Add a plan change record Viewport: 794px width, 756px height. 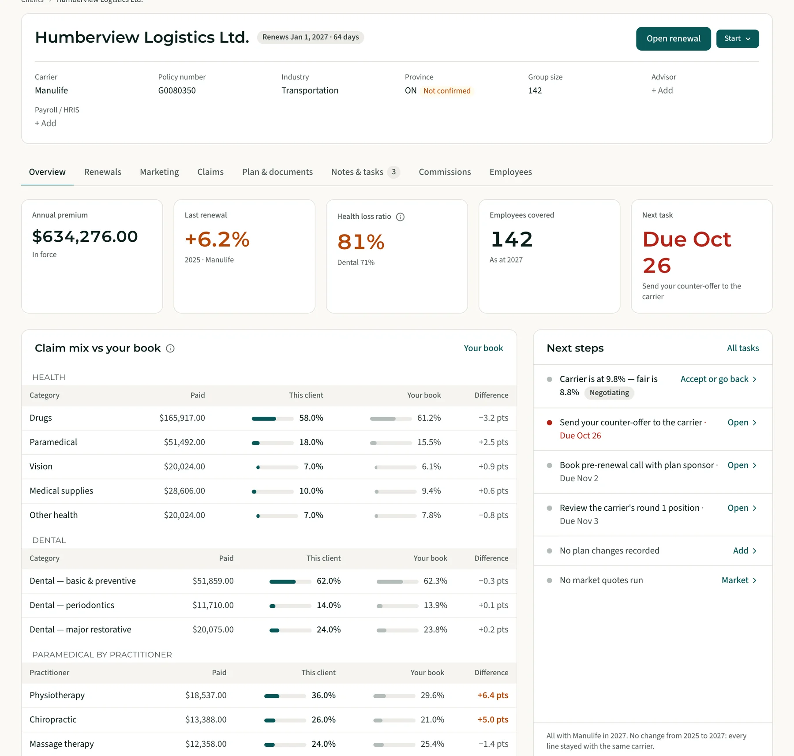[x=745, y=551]
